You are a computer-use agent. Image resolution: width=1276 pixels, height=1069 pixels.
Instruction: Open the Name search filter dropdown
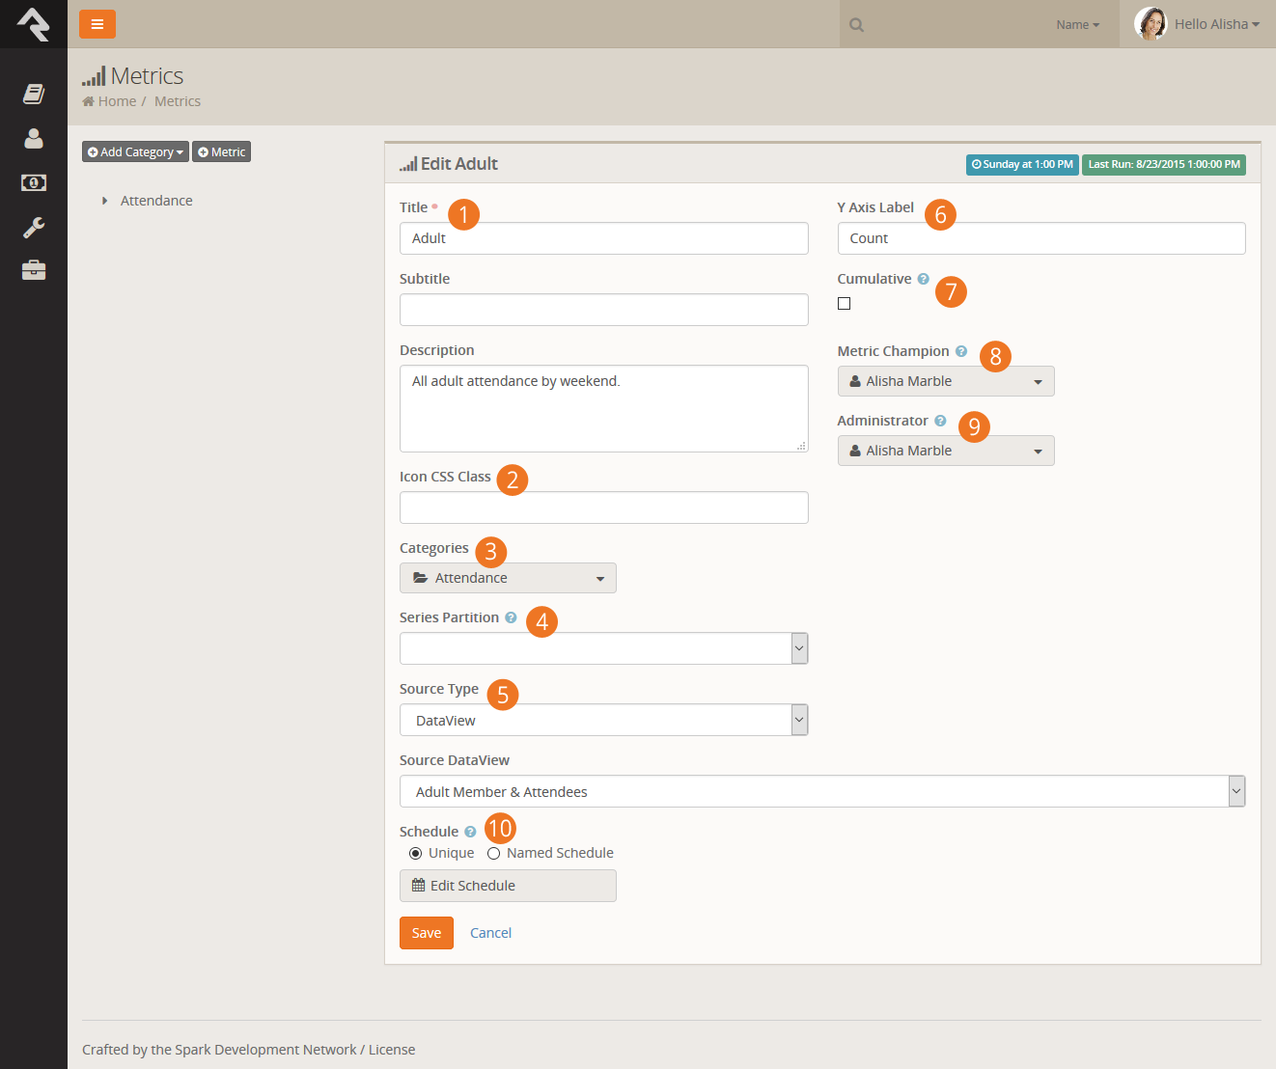point(1077,25)
